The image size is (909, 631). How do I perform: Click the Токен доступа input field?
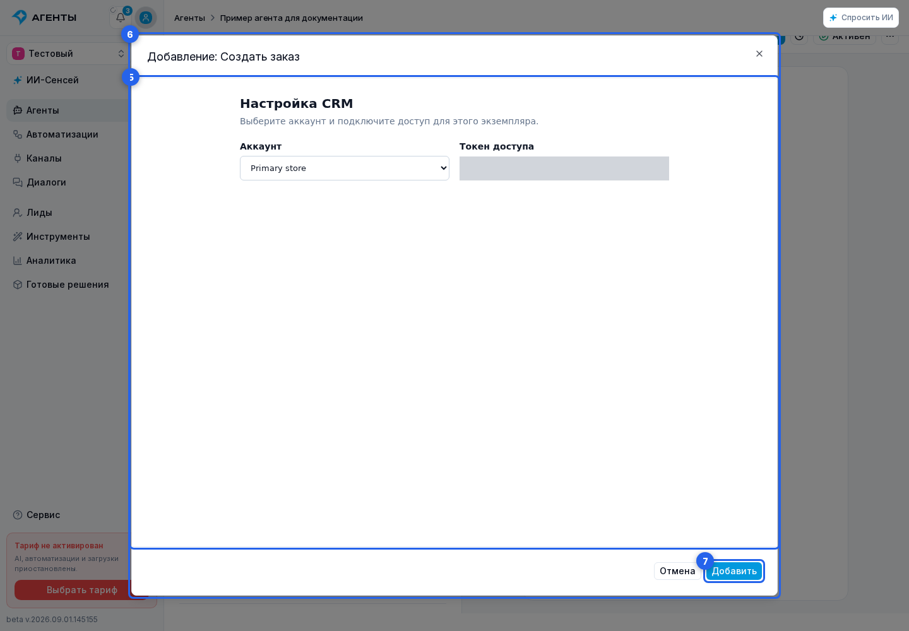[564, 168]
